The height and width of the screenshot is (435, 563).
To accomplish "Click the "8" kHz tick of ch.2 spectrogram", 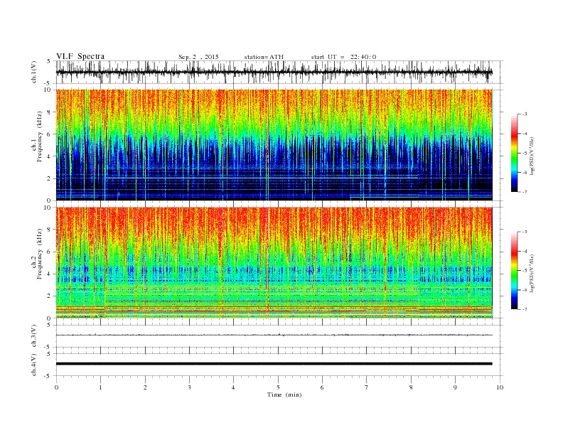I will click(50, 230).
